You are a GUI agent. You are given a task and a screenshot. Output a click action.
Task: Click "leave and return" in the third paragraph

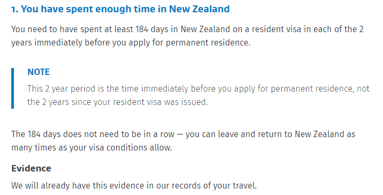tap(249, 134)
